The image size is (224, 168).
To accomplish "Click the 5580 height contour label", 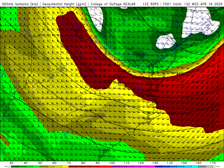I will pyautogui.click(x=172, y=113).
